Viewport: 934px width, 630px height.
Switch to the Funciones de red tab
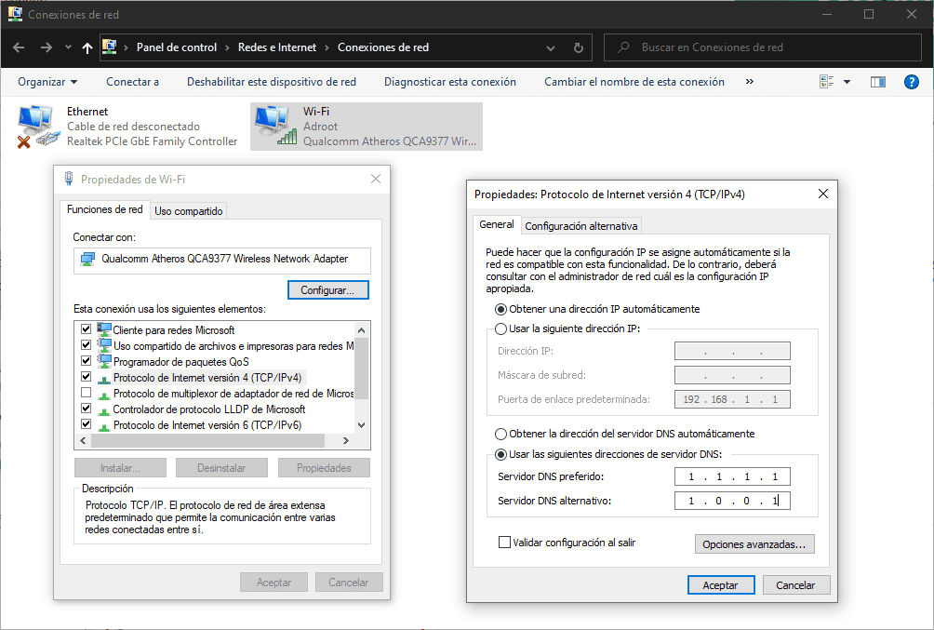click(x=105, y=209)
